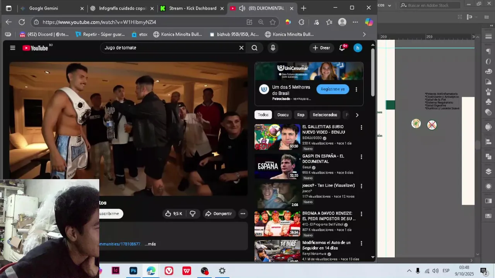495x278 pixels.
Task: Go to the YouTube home logo
Action: pyautogui.click(x=35, y=48)
